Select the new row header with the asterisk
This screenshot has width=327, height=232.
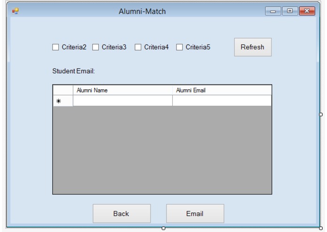coord(63,101)
